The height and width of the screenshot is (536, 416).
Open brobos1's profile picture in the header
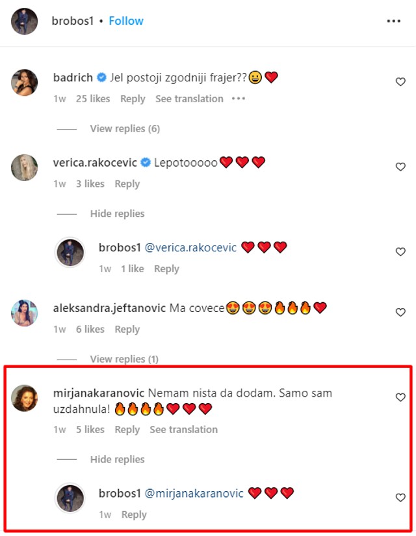tap(25, 21)
